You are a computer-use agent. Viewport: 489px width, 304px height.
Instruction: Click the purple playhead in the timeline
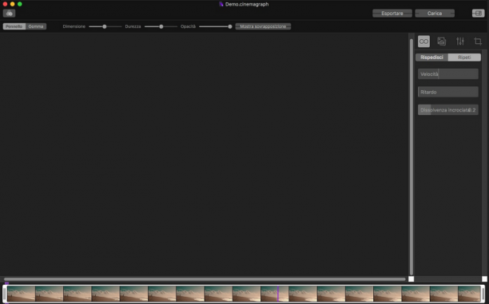pos(278,294)
